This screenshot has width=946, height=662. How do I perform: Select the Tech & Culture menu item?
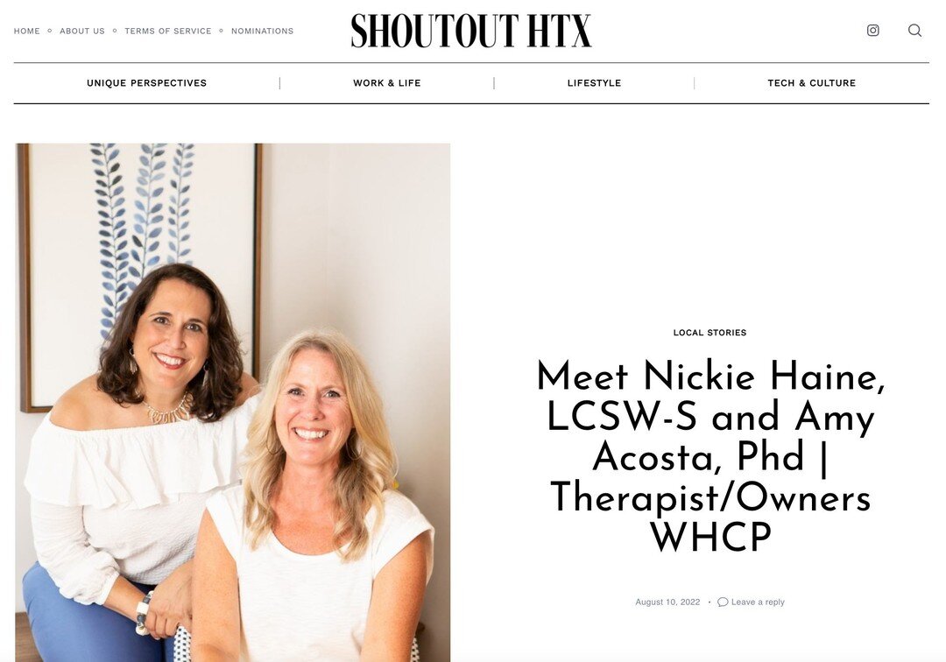pyautogui.click(x=811, y=83)
